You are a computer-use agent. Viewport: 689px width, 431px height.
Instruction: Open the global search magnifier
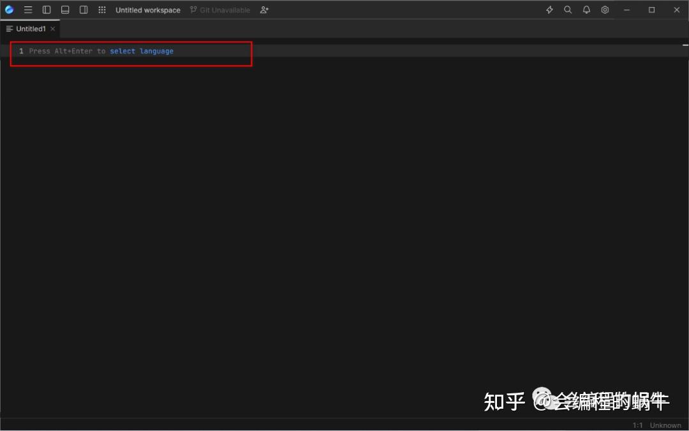(x=567, y=10)
